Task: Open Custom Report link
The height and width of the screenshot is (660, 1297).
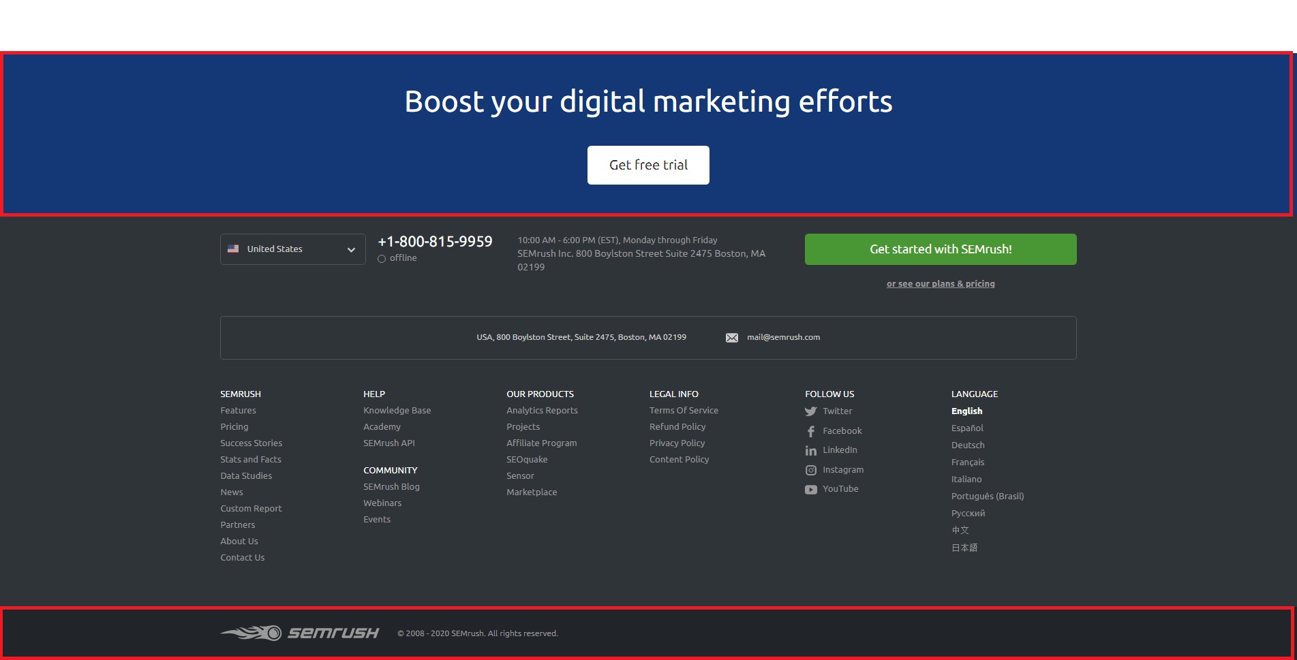Action: coord(251,509)
